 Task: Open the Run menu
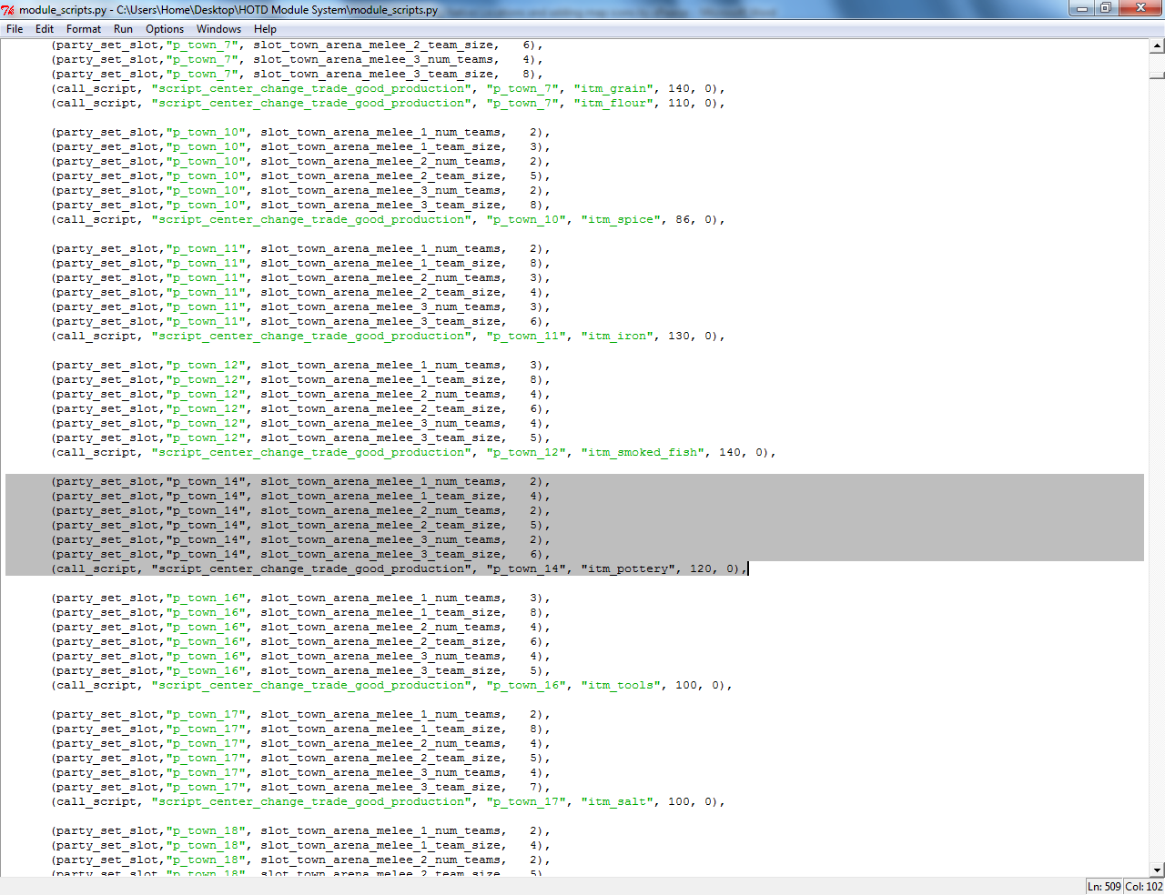[x=124, y=29]
